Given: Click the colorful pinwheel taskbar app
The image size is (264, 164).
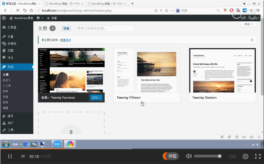Looking at the screenshot, I should (x=70, y=144).
